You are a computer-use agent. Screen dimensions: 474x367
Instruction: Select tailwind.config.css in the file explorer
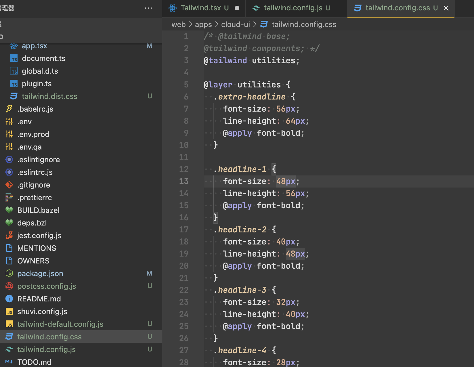[x=49, y=337]
